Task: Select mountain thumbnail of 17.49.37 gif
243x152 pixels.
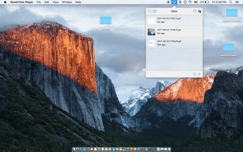Action: (x=151, y=32)
